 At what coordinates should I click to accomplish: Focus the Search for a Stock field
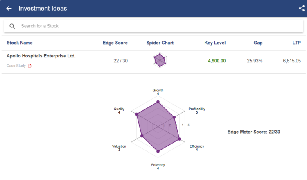click(156, 26)
